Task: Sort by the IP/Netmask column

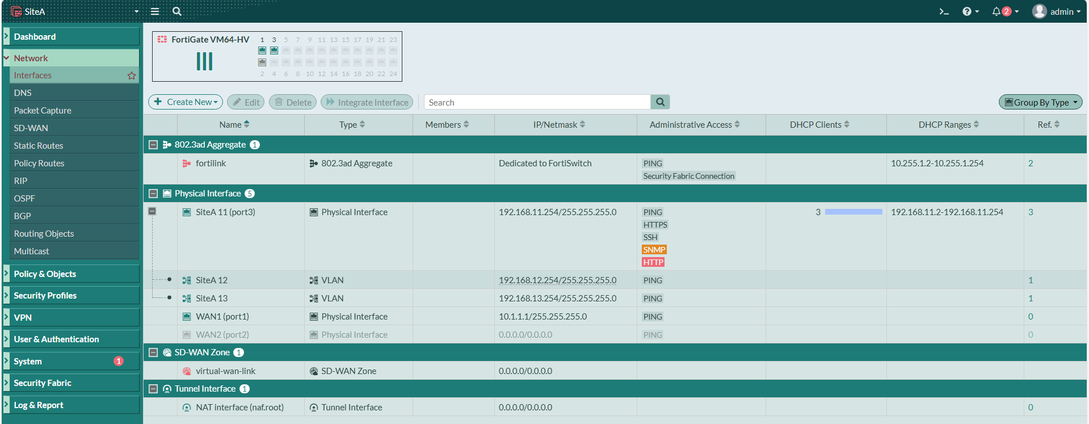Action: pyautogui.click(x=559, y=125)
